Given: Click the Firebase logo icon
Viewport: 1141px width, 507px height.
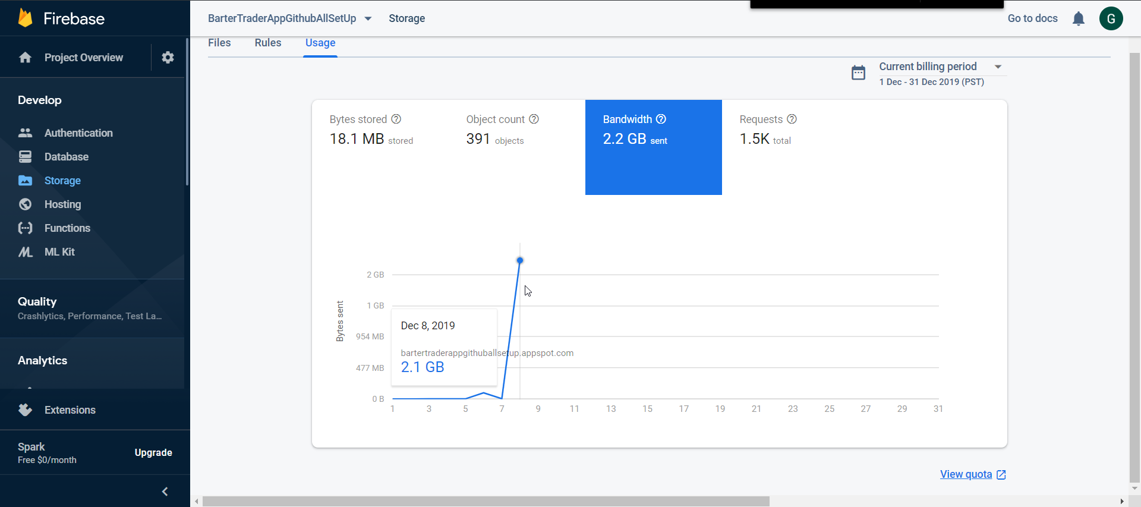Looking at the screenshot, I should (25, 18).
